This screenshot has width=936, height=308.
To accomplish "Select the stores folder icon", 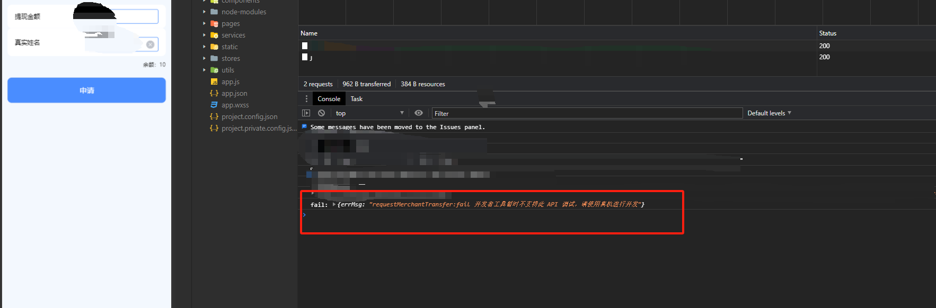I will (x=214, y=58).
